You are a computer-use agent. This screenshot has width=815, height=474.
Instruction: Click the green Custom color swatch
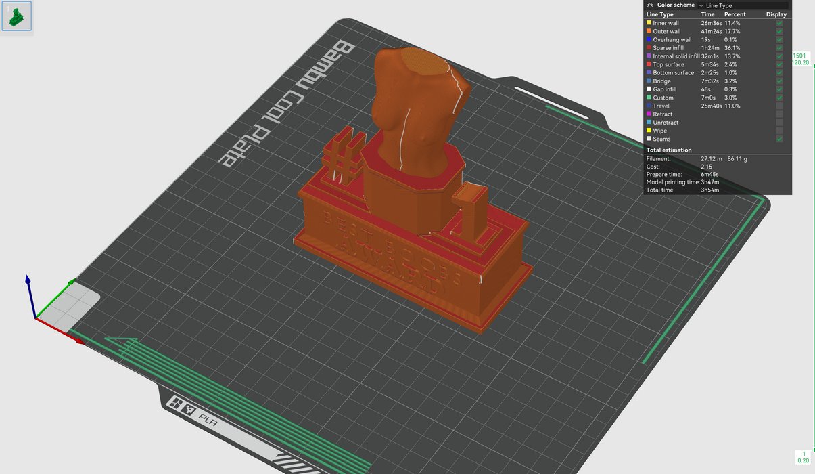[x=649, y=98]
